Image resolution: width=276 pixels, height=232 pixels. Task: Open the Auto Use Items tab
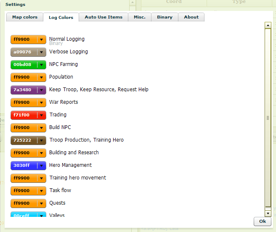tap(103, 17)
